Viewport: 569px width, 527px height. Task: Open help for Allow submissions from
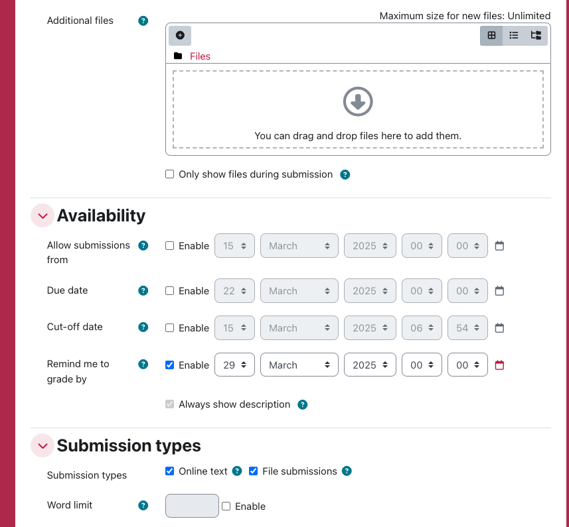click(143, 245)
